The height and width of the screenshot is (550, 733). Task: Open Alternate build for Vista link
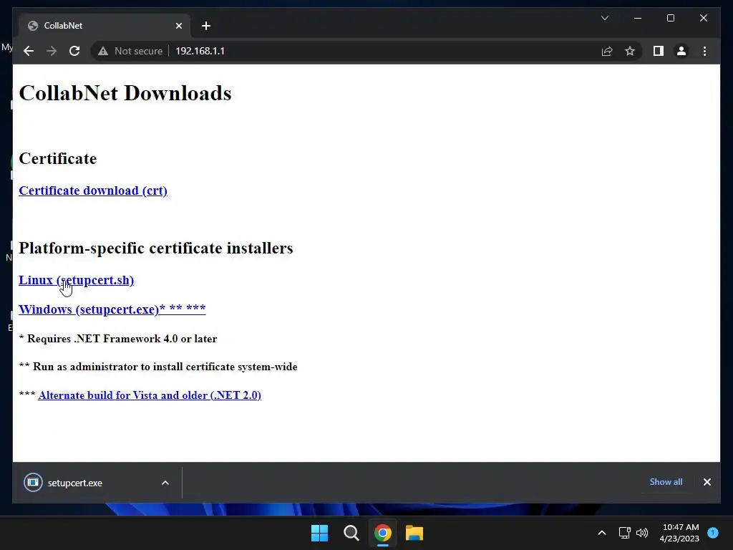(x=150, y=395)
